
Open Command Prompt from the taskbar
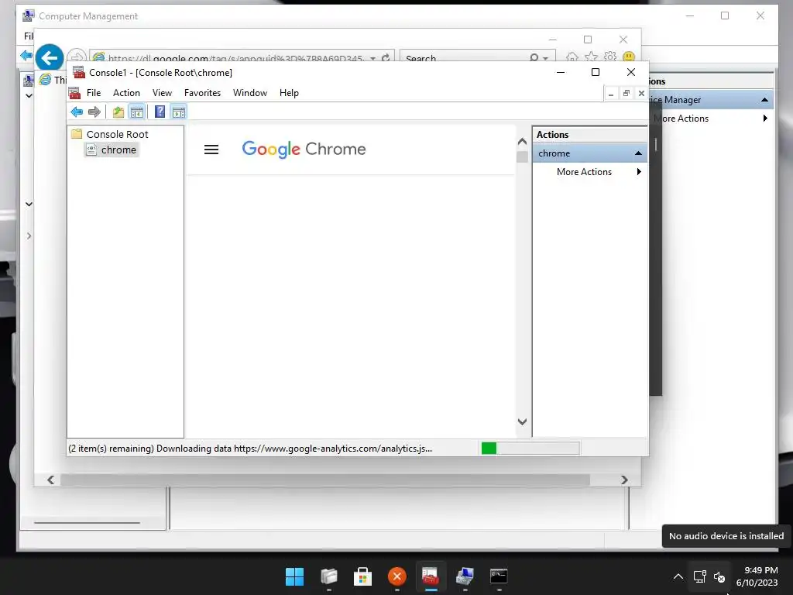[499, 576]
